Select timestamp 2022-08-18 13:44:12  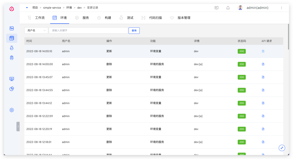(39, 103)
